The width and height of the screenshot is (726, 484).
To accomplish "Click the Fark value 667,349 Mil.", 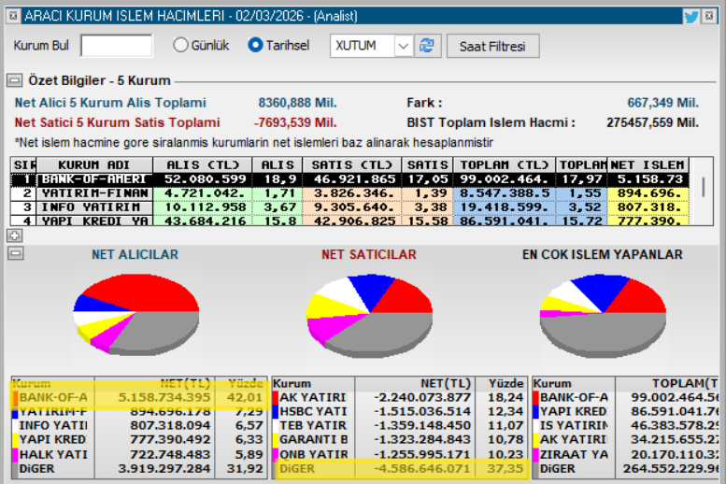I will click(x=663, y=103).
